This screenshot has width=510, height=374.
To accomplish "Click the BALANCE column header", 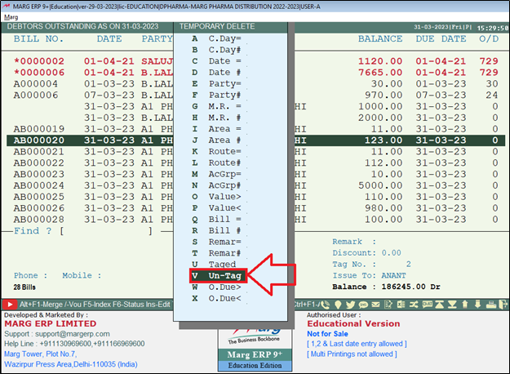I will [380, 38].
